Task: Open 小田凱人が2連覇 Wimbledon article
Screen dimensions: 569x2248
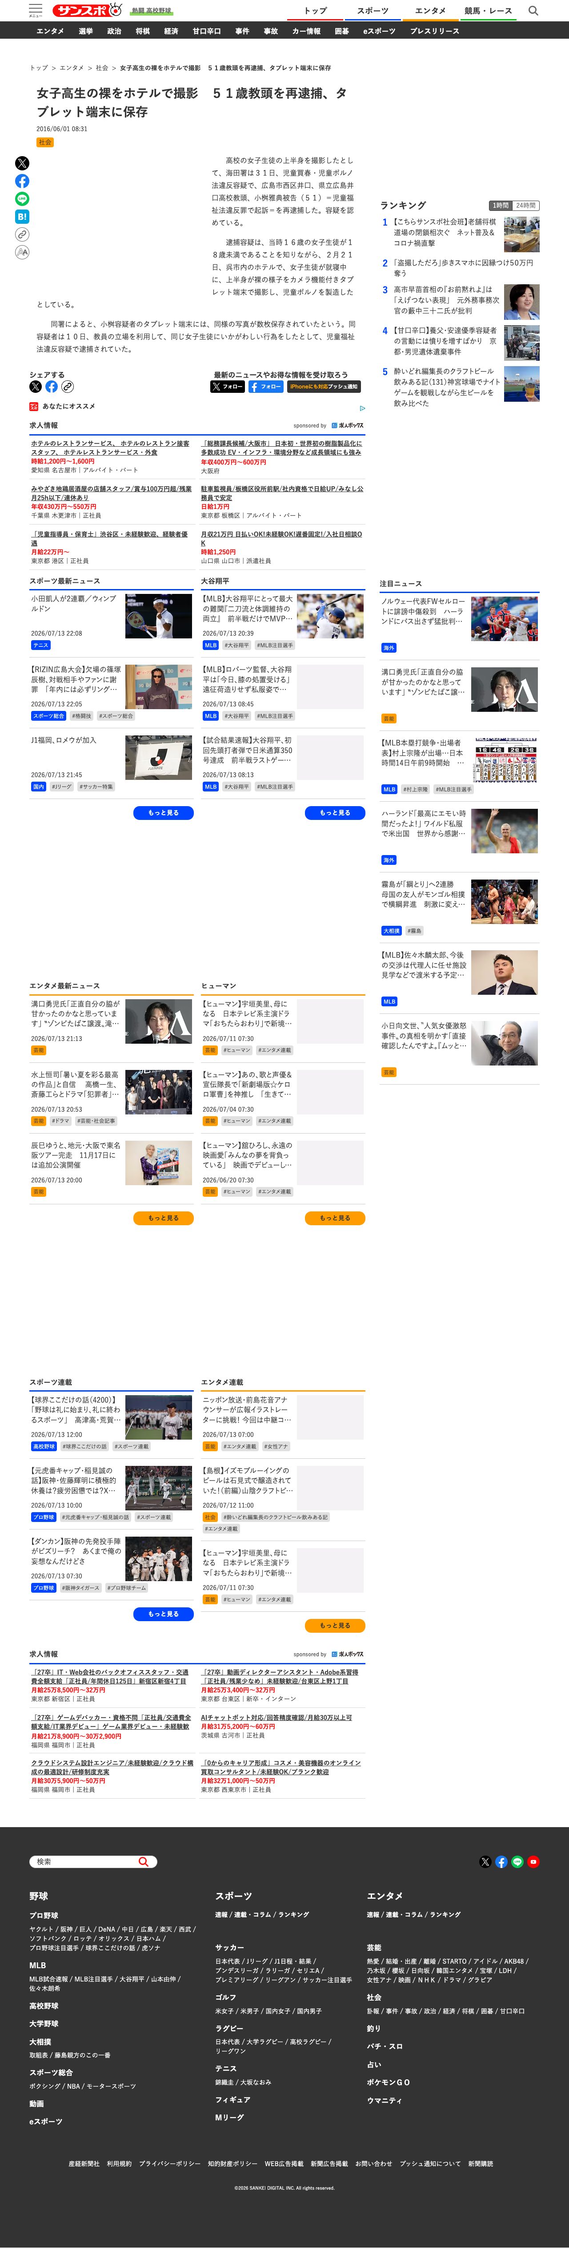Action: coord(73,604)
